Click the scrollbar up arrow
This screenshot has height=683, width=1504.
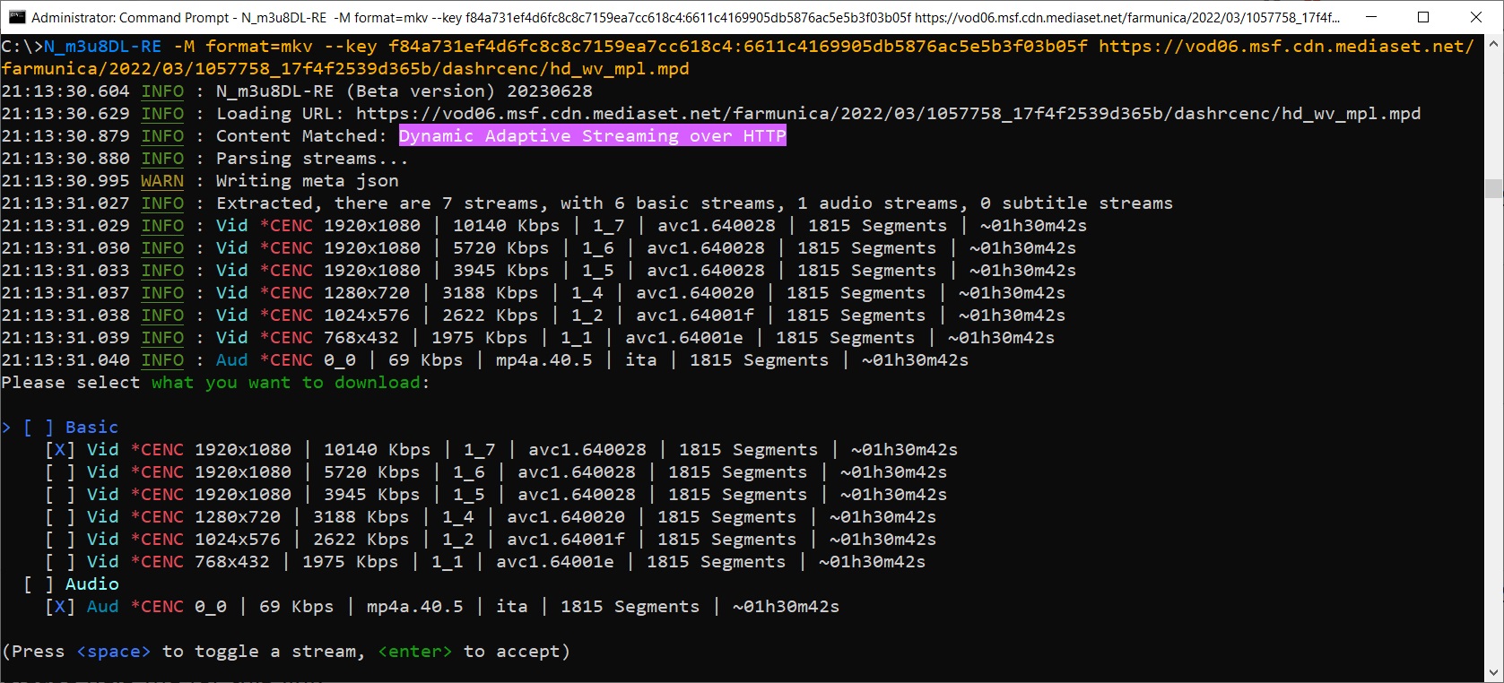click(1493, 43)
